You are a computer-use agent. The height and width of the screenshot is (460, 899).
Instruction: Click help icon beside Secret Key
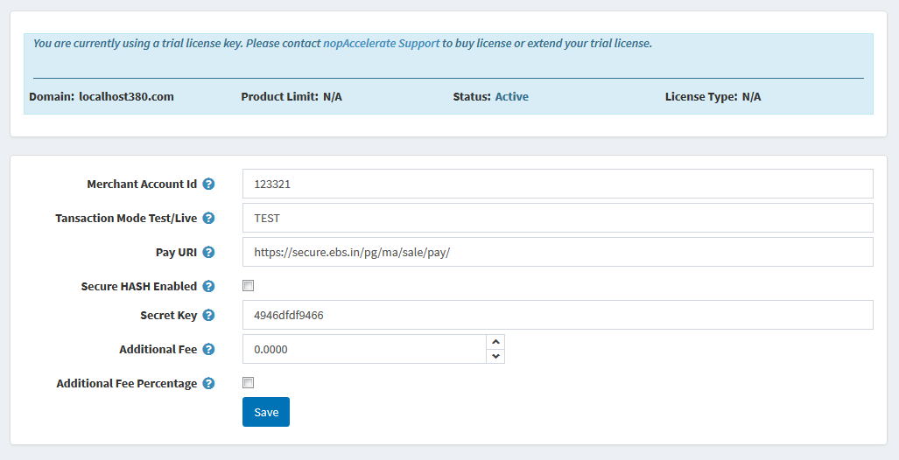208,315
